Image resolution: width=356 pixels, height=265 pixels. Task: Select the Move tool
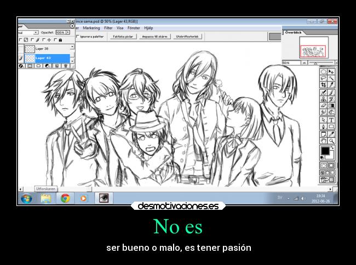click(331, 72)
